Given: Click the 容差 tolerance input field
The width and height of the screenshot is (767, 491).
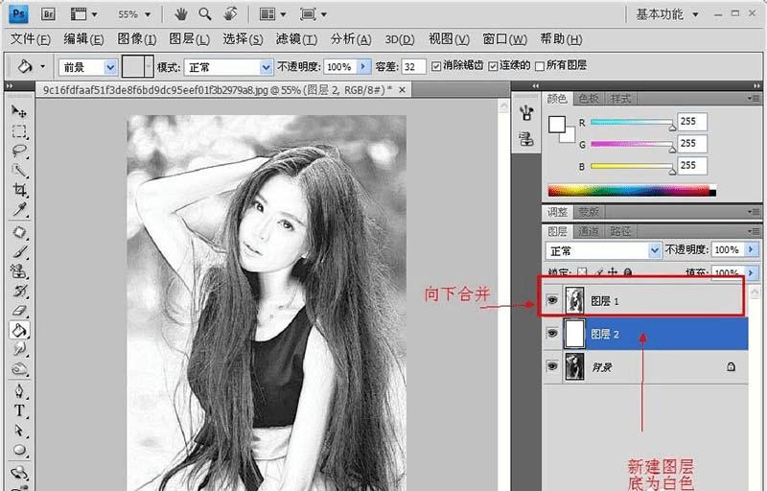Looking at the screenshot, I should tap(414, 66).
